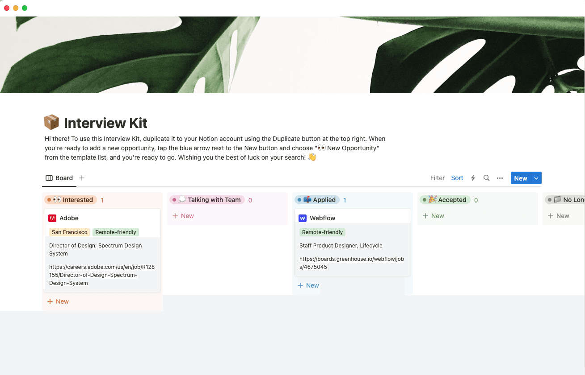Add a new view with the plus icon

(81, 177)
